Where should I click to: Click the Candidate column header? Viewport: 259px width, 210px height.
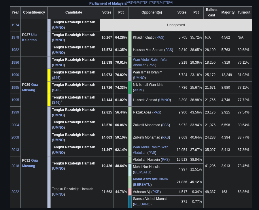(x=74, y=13)
